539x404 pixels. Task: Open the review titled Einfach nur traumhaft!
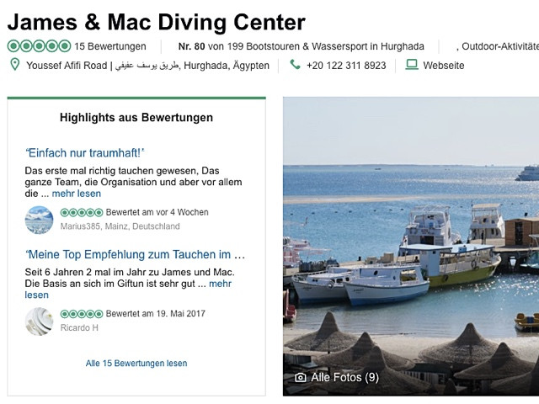click(x=85, y=153)
